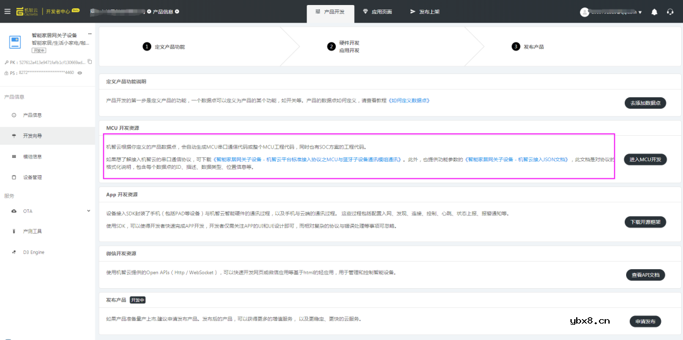Screen dimensions: 683x340
Task: Switch to the 应用页面 tab
Action: click(x=377, y=12)
